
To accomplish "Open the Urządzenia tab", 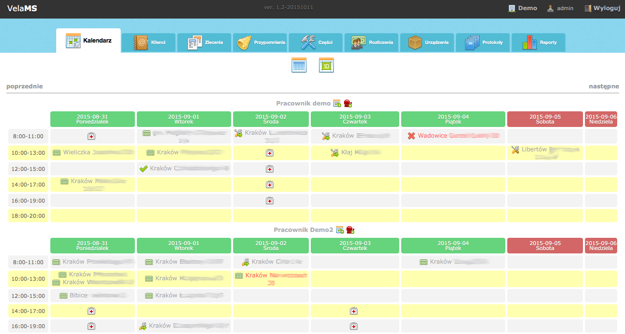I will click(x=427, y=42).
